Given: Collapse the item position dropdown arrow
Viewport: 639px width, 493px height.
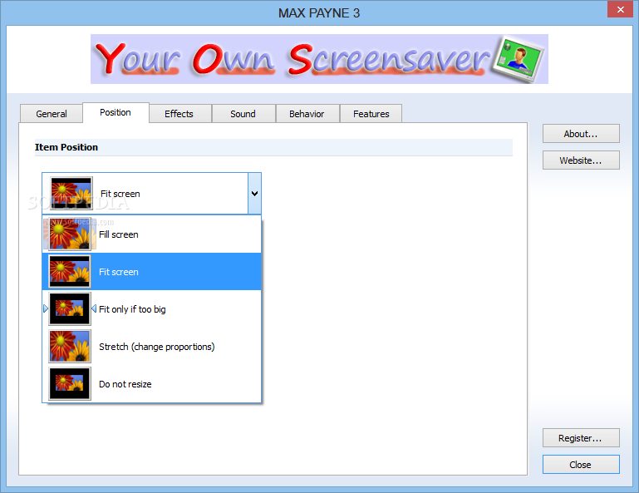Looking at the screenshot, I should (x=255, y=193).
